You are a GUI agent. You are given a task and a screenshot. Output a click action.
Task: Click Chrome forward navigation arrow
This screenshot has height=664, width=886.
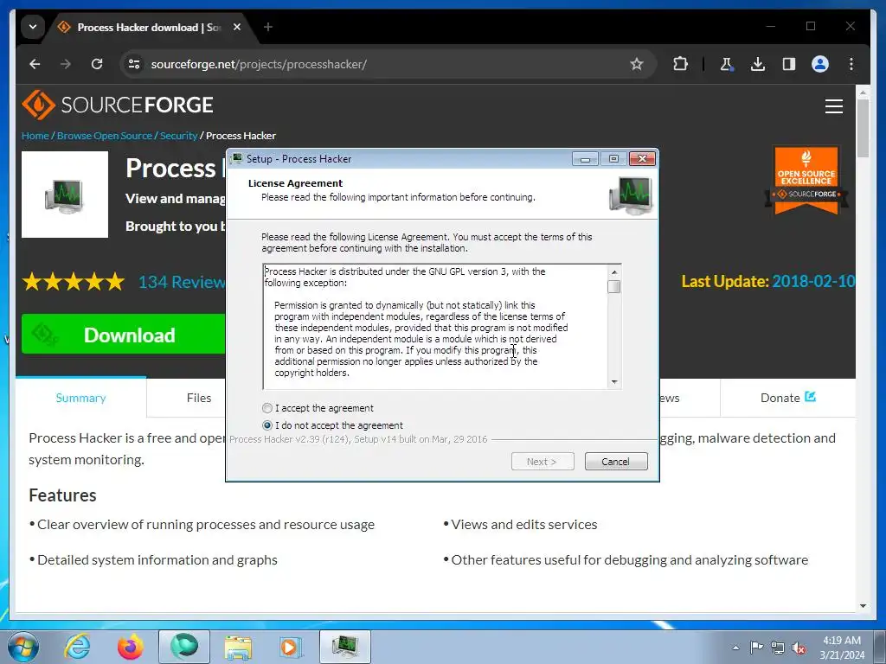coord(66,64)
